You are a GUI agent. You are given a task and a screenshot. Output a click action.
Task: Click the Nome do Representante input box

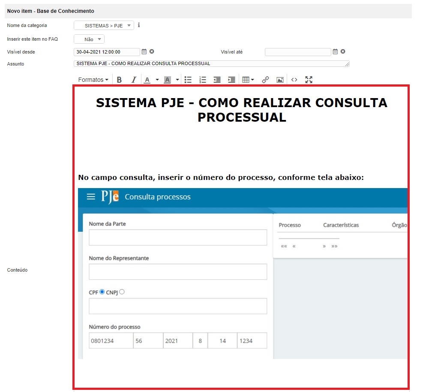178,272
